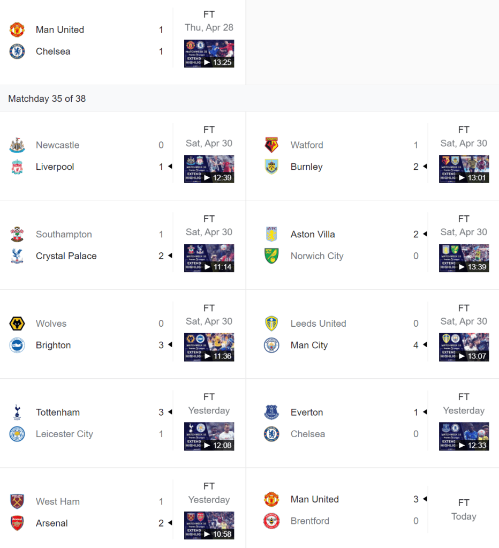The image size is (499, 548).
Task: Click the Wolves club crest icon
Action: (x=17, y=324)
